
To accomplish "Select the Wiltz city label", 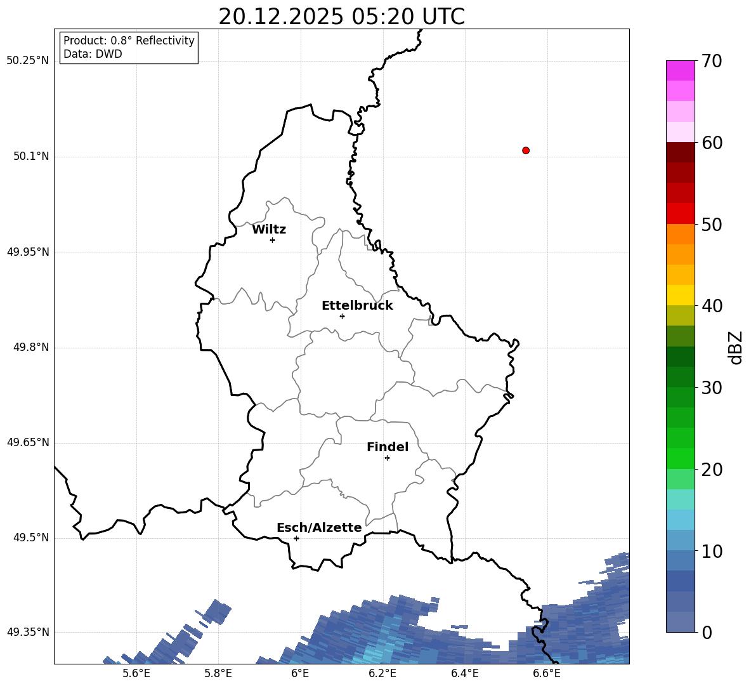I will click(269, 230).
